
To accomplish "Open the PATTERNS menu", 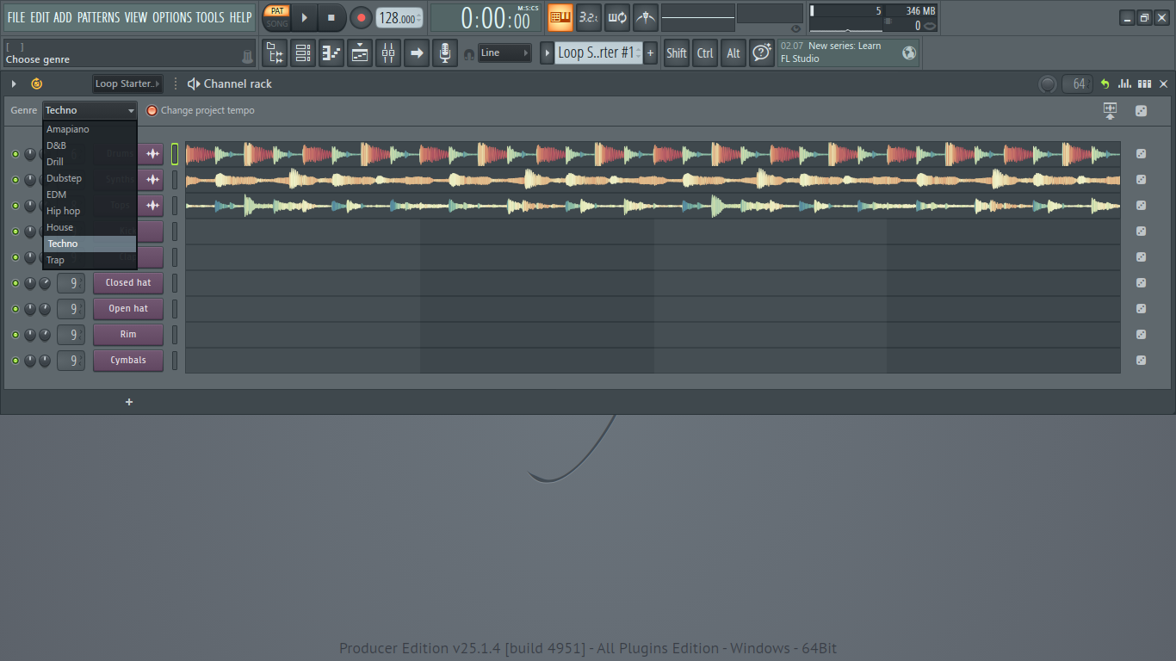I will (x=98, y=17).
